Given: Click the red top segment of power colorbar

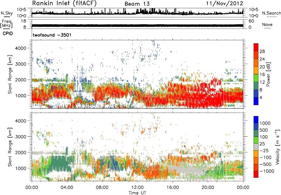Looking at the screenshot, I should 256,47.
